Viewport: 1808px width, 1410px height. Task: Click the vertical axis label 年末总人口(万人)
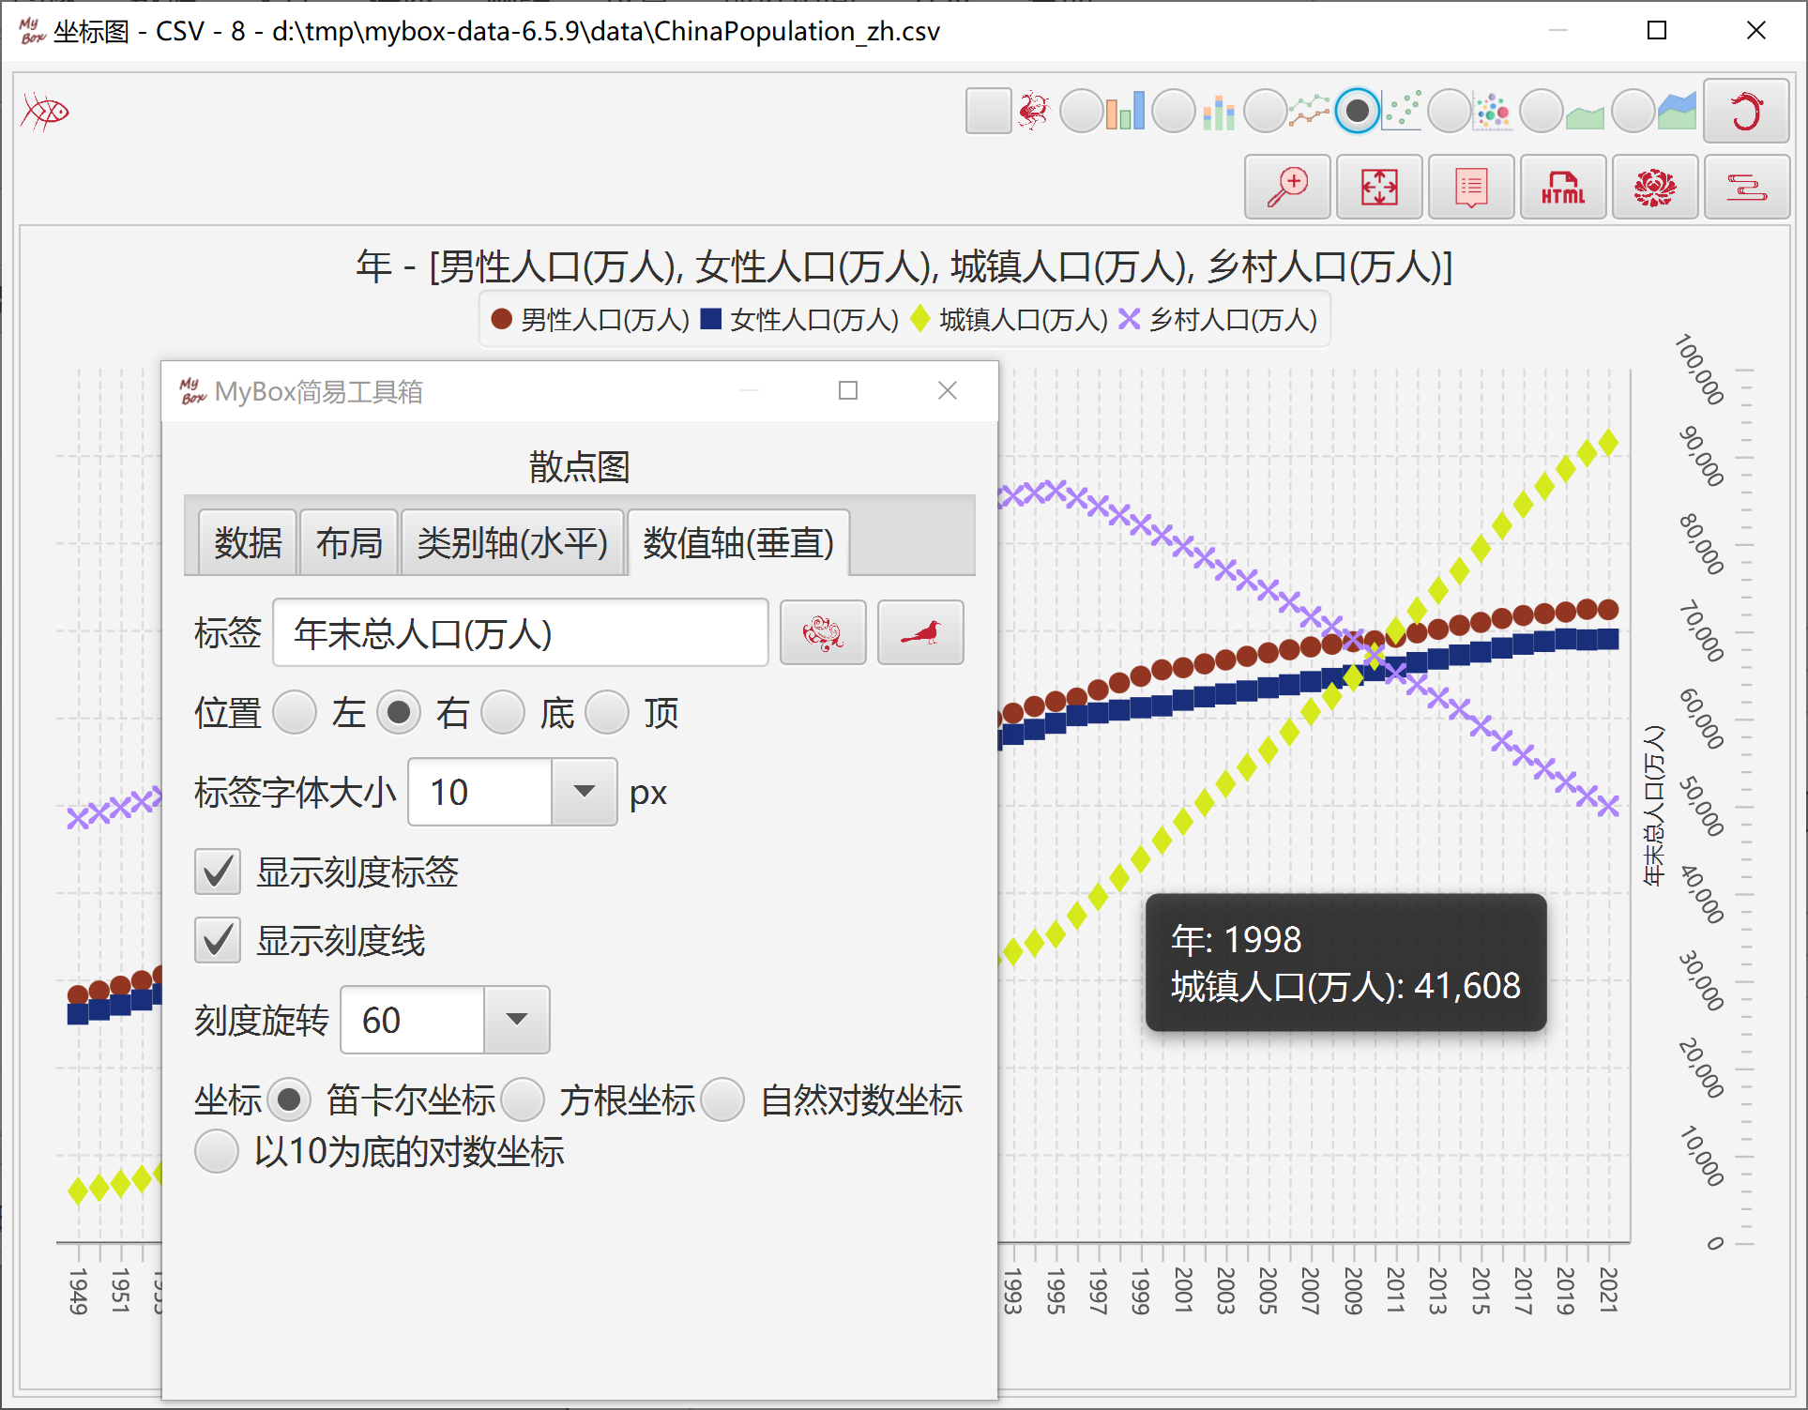pyautogui.click(x=1653, y=805)
